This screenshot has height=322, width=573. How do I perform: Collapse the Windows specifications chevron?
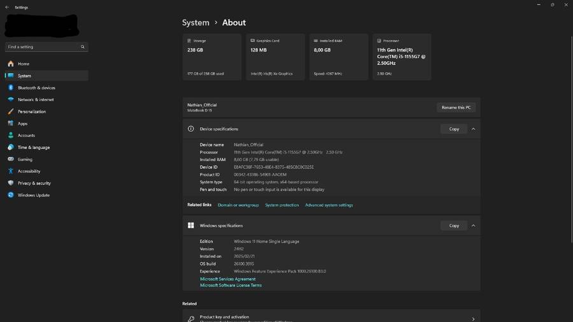click(473, 226)
